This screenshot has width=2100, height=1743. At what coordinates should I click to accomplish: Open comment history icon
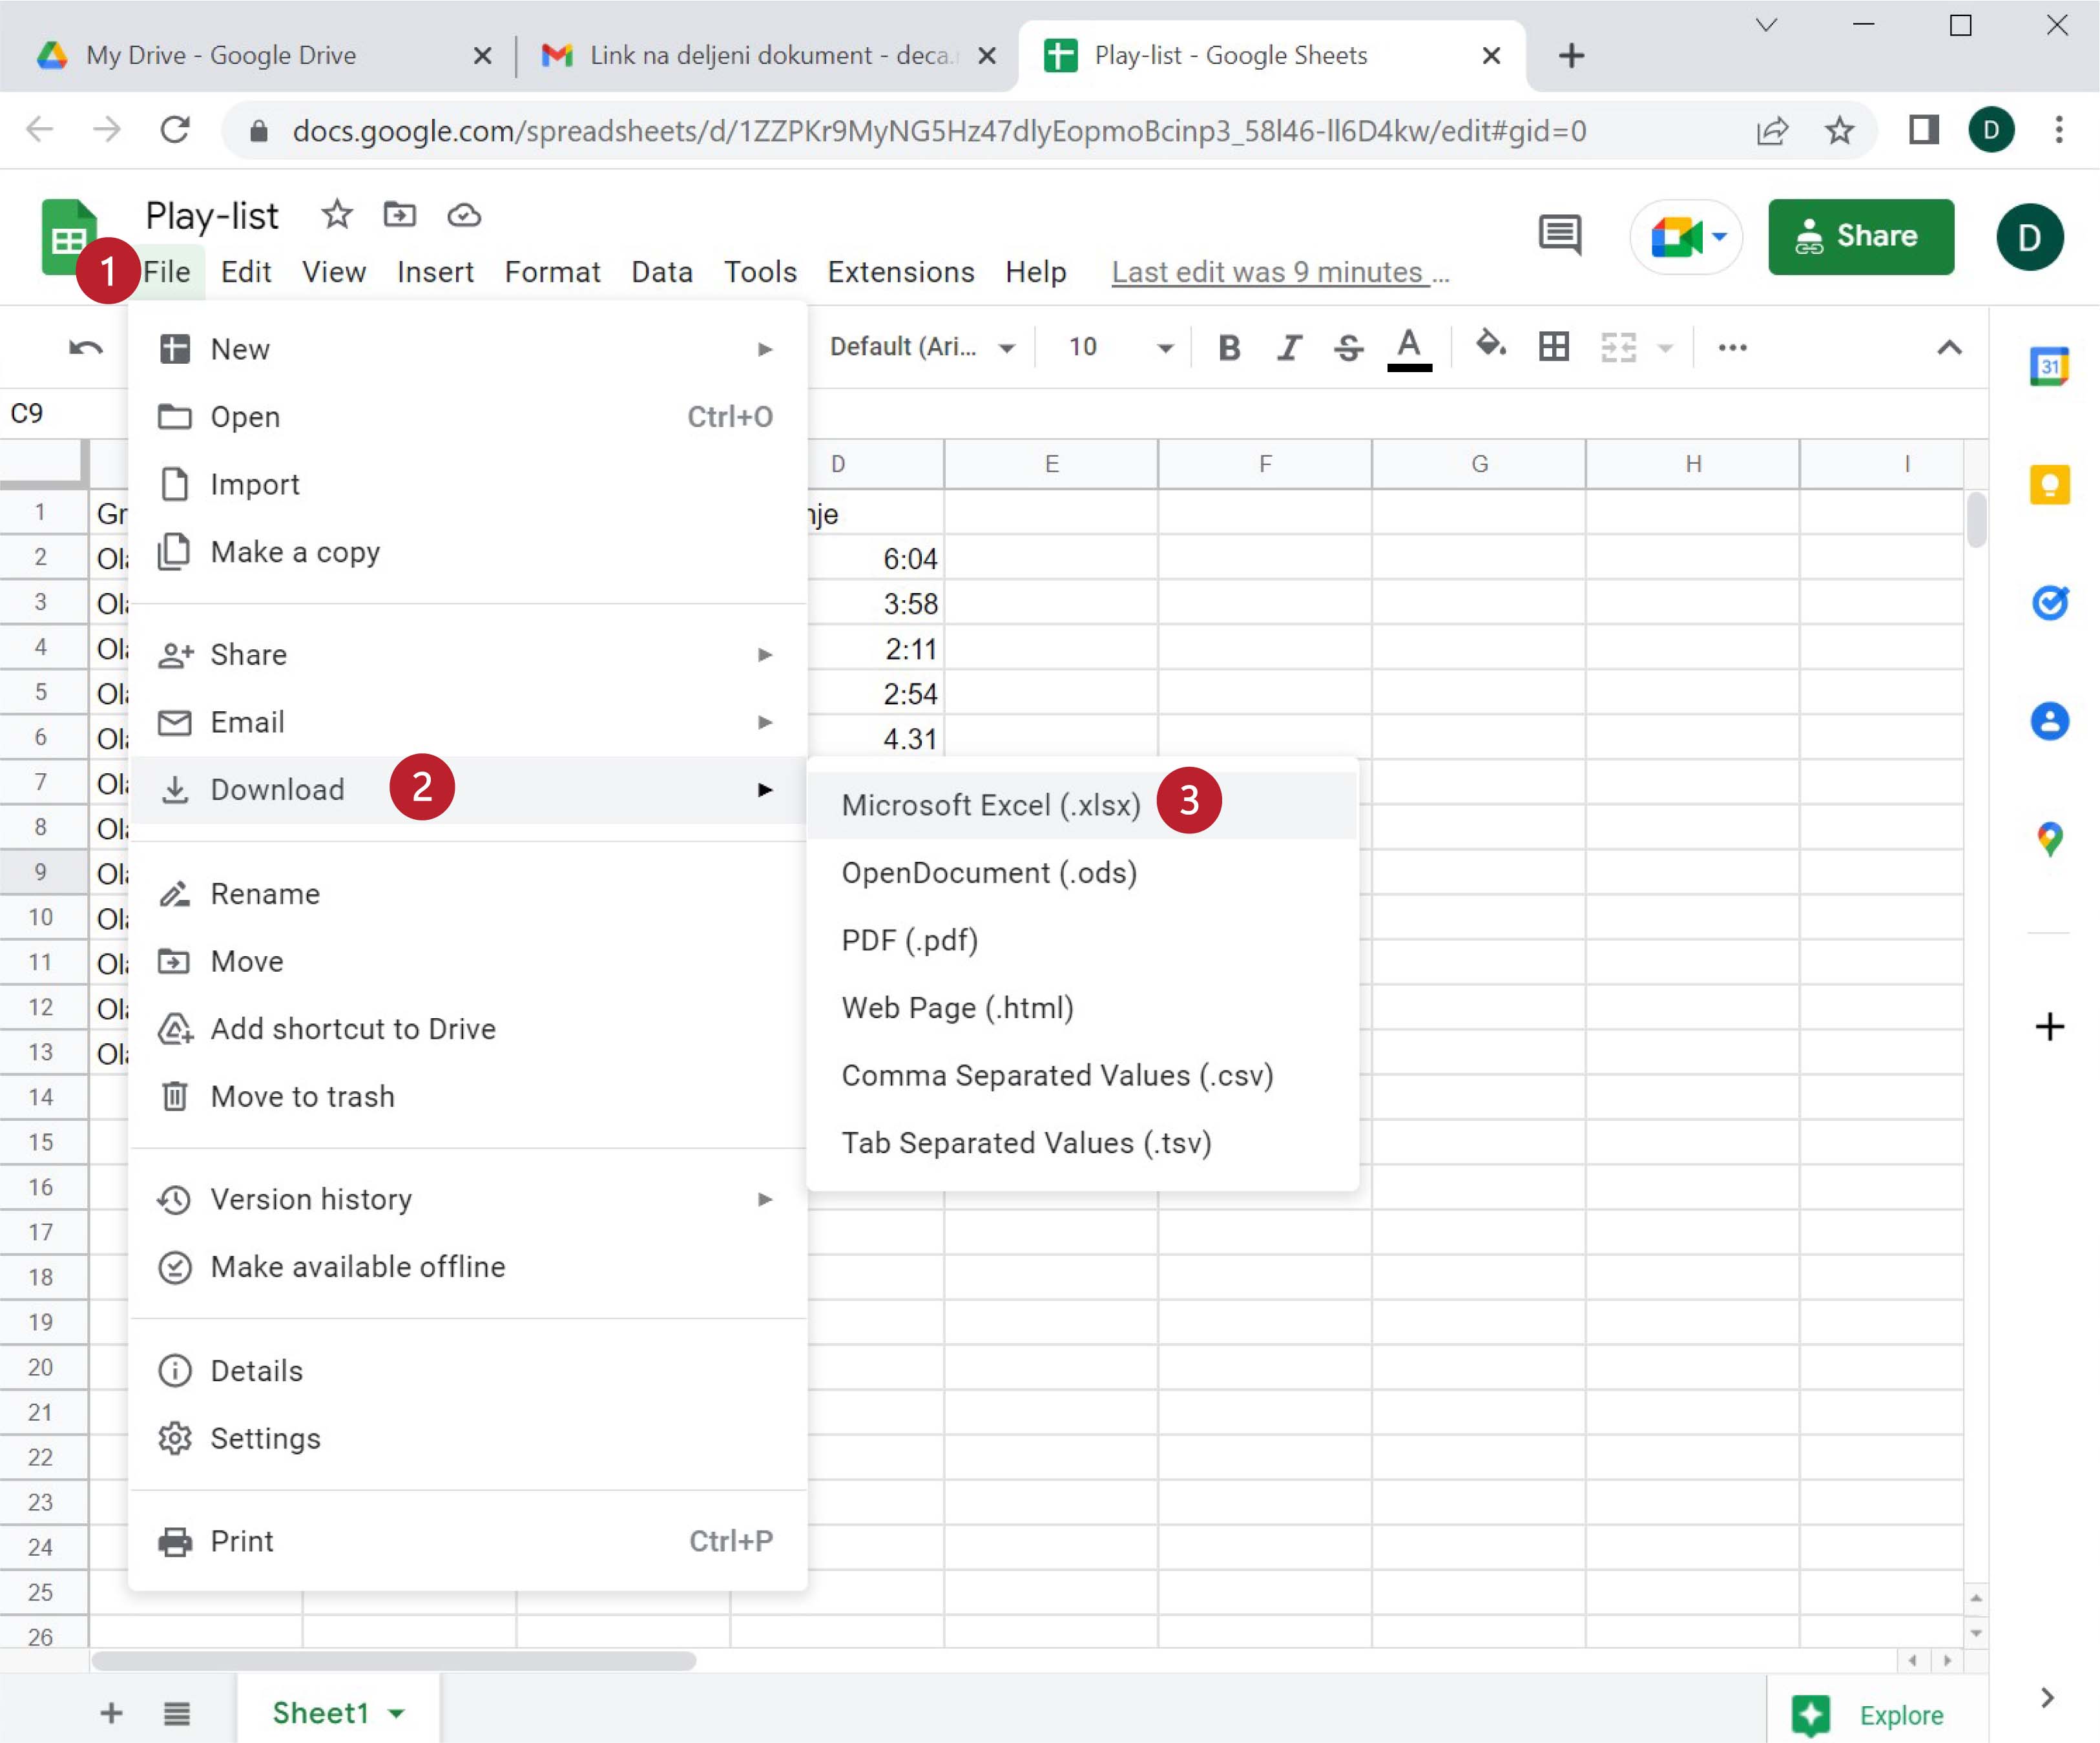(1559, 236)
